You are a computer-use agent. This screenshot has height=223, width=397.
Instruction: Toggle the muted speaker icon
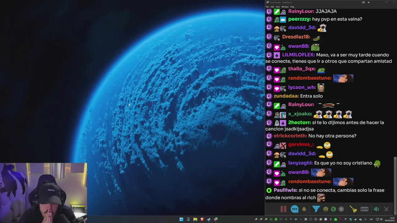point(376,209)
